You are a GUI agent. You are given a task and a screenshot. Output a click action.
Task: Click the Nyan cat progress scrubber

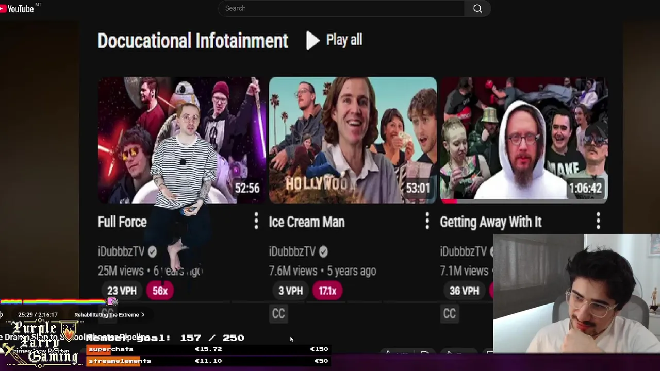point(112,301)
